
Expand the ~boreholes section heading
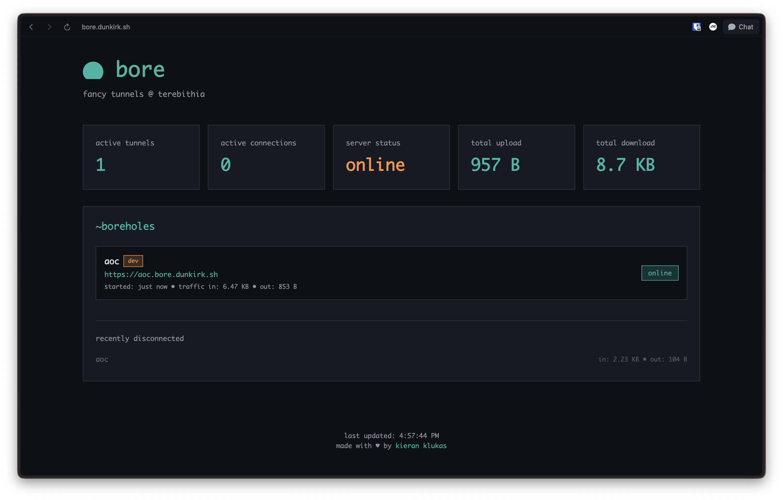click(x=125, y=226)
